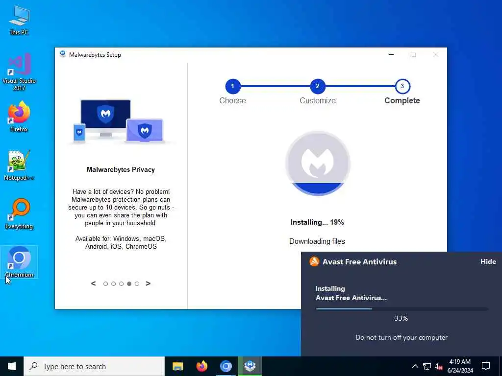This screenshot has width=502, height=376.
Task: Minimize the Malwarebytes Setup window
Action: point(391,54)
